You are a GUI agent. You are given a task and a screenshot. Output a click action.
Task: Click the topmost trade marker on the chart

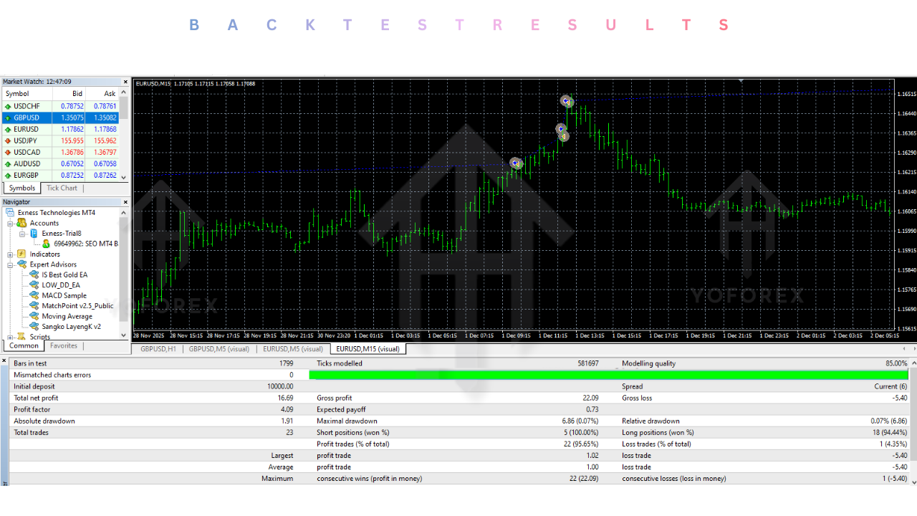(x=567, y=102)
